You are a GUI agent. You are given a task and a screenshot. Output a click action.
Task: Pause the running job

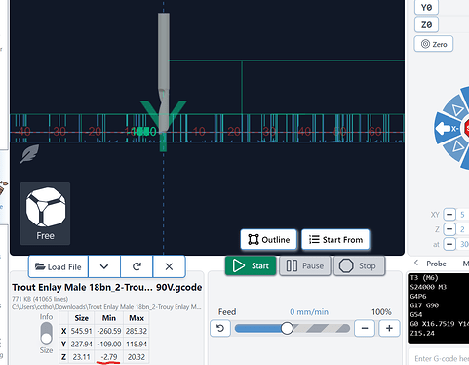(305, 265)
